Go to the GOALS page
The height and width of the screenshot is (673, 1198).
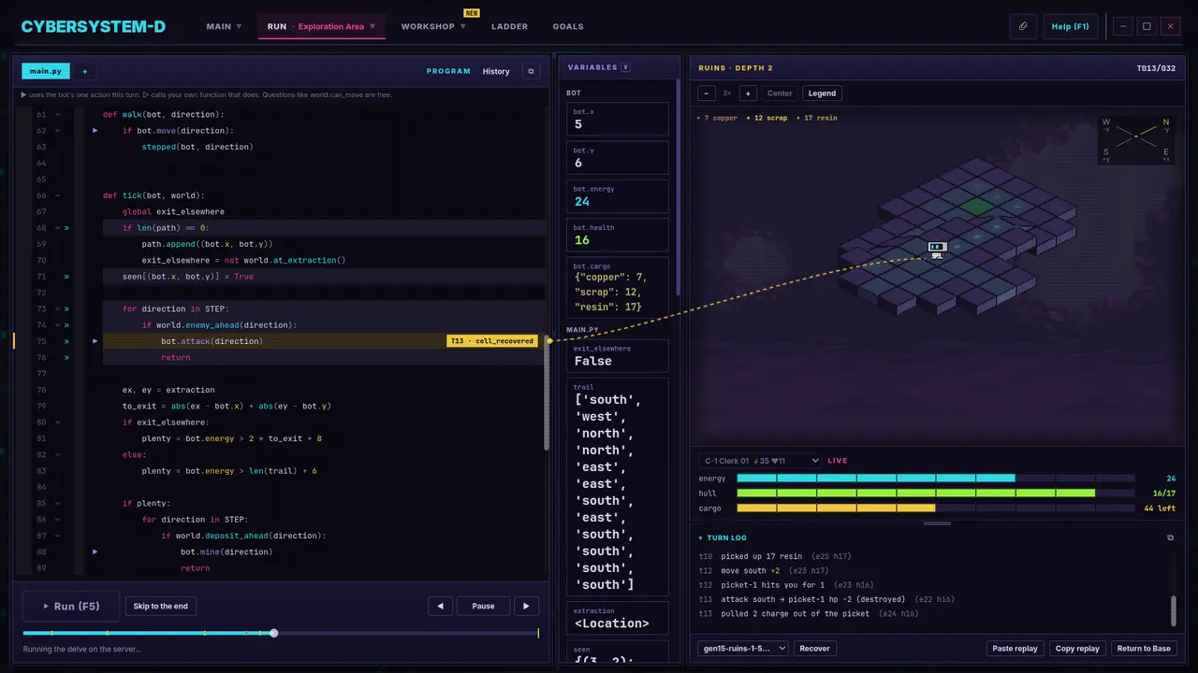568,26
